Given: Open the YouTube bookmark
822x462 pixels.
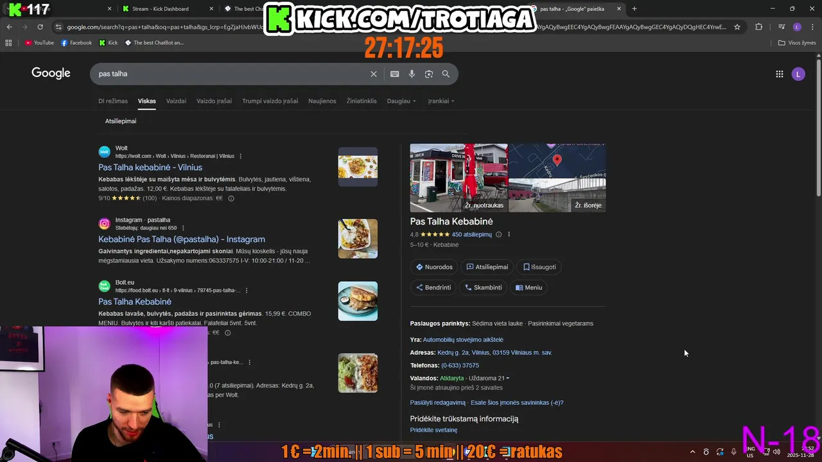Looking at the screenshot, I should (x=39, y=43).
